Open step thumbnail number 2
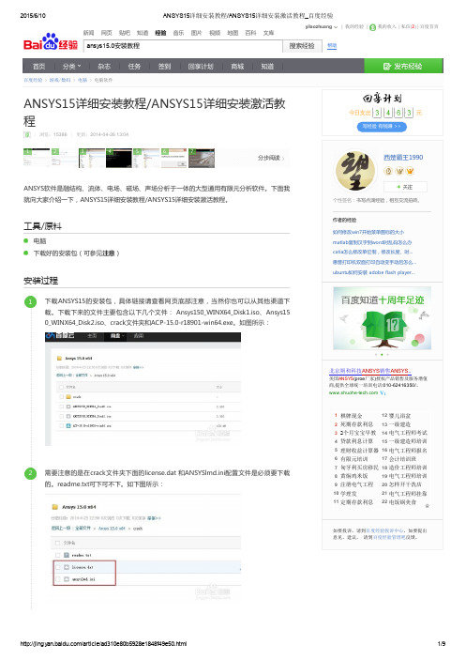Image resolution: width=466 pixels, height=660 pixels. pyautogui.click(x=65, y=158)
